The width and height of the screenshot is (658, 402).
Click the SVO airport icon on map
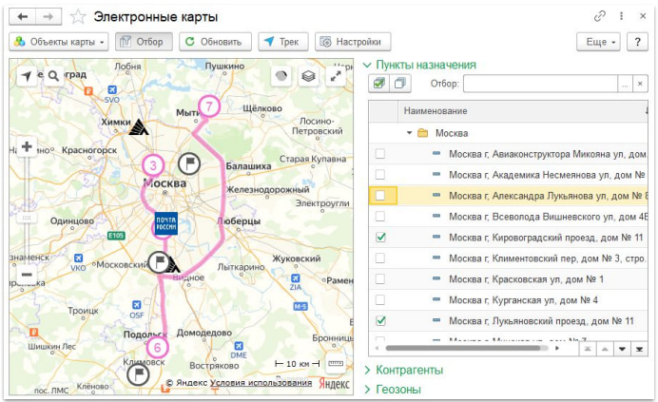[x=112, y=89]
